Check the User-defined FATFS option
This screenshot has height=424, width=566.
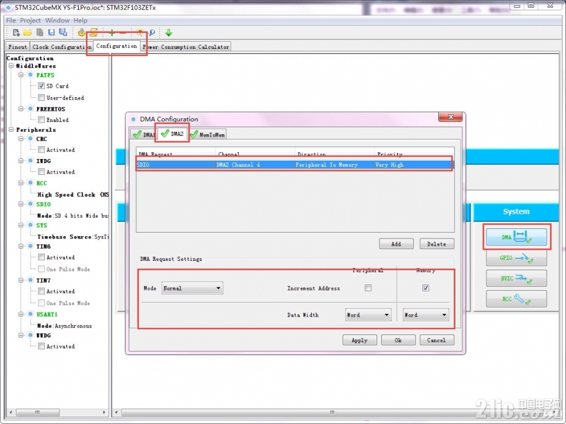[42, 98]
